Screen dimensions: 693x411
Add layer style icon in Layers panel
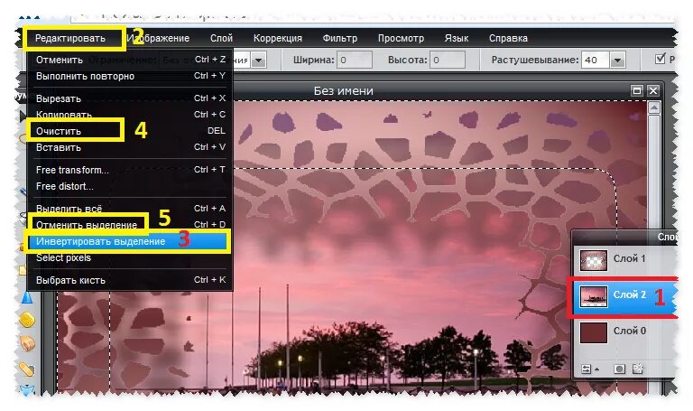(637, 369)
